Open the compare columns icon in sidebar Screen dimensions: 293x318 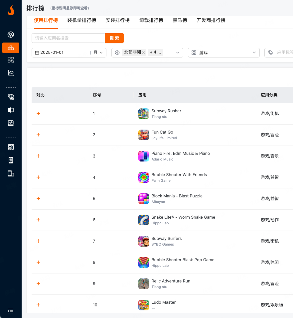click(11, 110)
